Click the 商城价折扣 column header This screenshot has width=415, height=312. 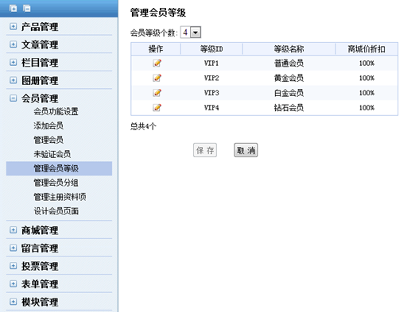[x=367, y=49]
